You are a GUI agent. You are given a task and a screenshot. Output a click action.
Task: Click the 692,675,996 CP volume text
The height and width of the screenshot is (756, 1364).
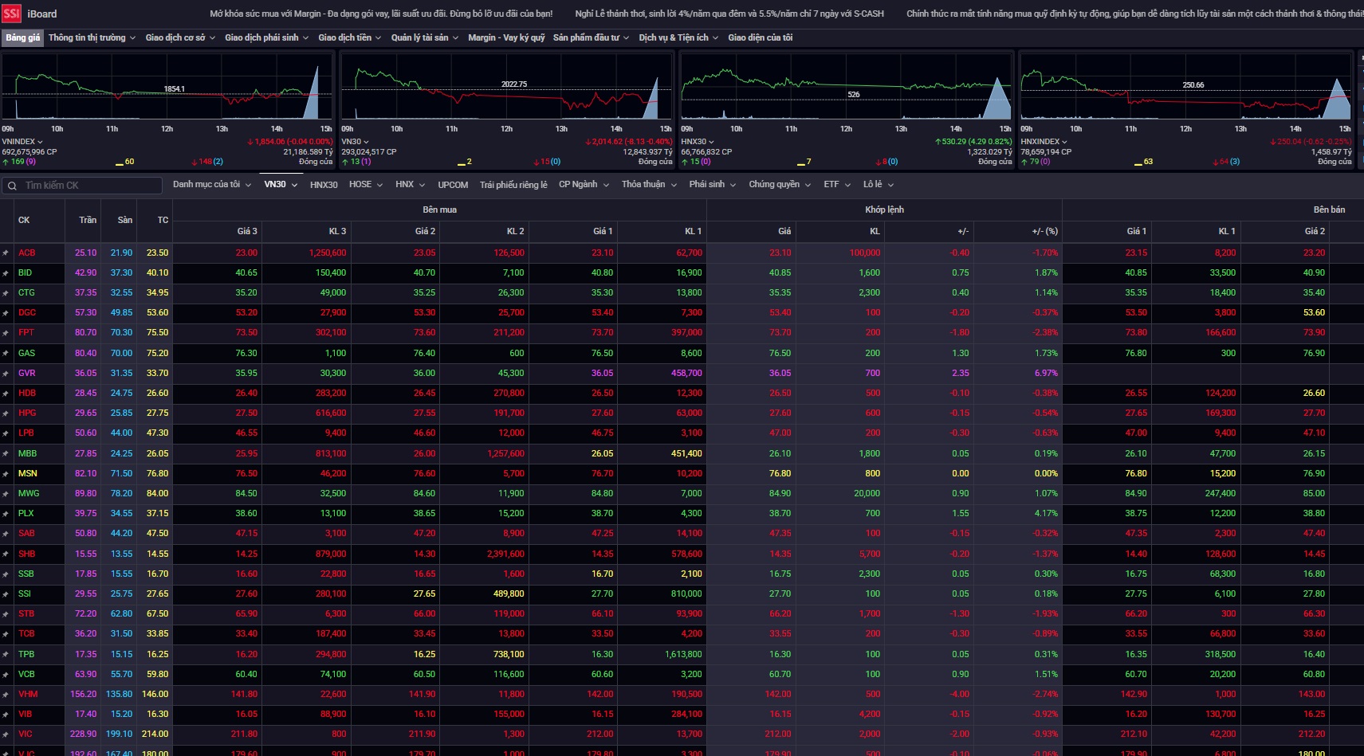point(29,152)
